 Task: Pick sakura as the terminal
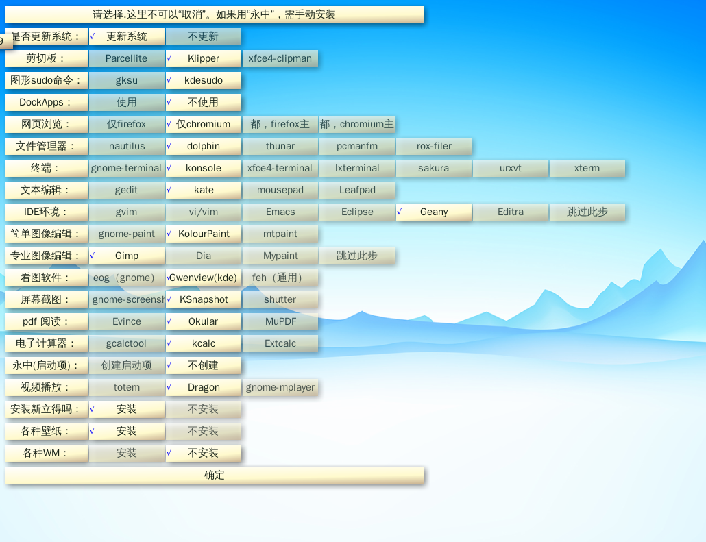[x=434, y=169]
